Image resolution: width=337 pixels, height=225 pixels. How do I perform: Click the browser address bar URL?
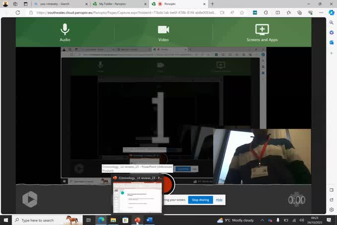(x=124, y=12)
